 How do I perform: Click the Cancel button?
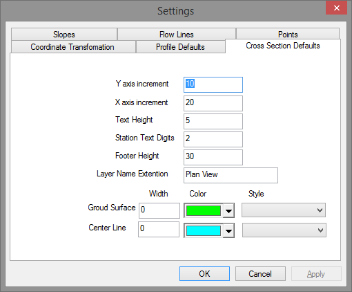coord(260,274)
